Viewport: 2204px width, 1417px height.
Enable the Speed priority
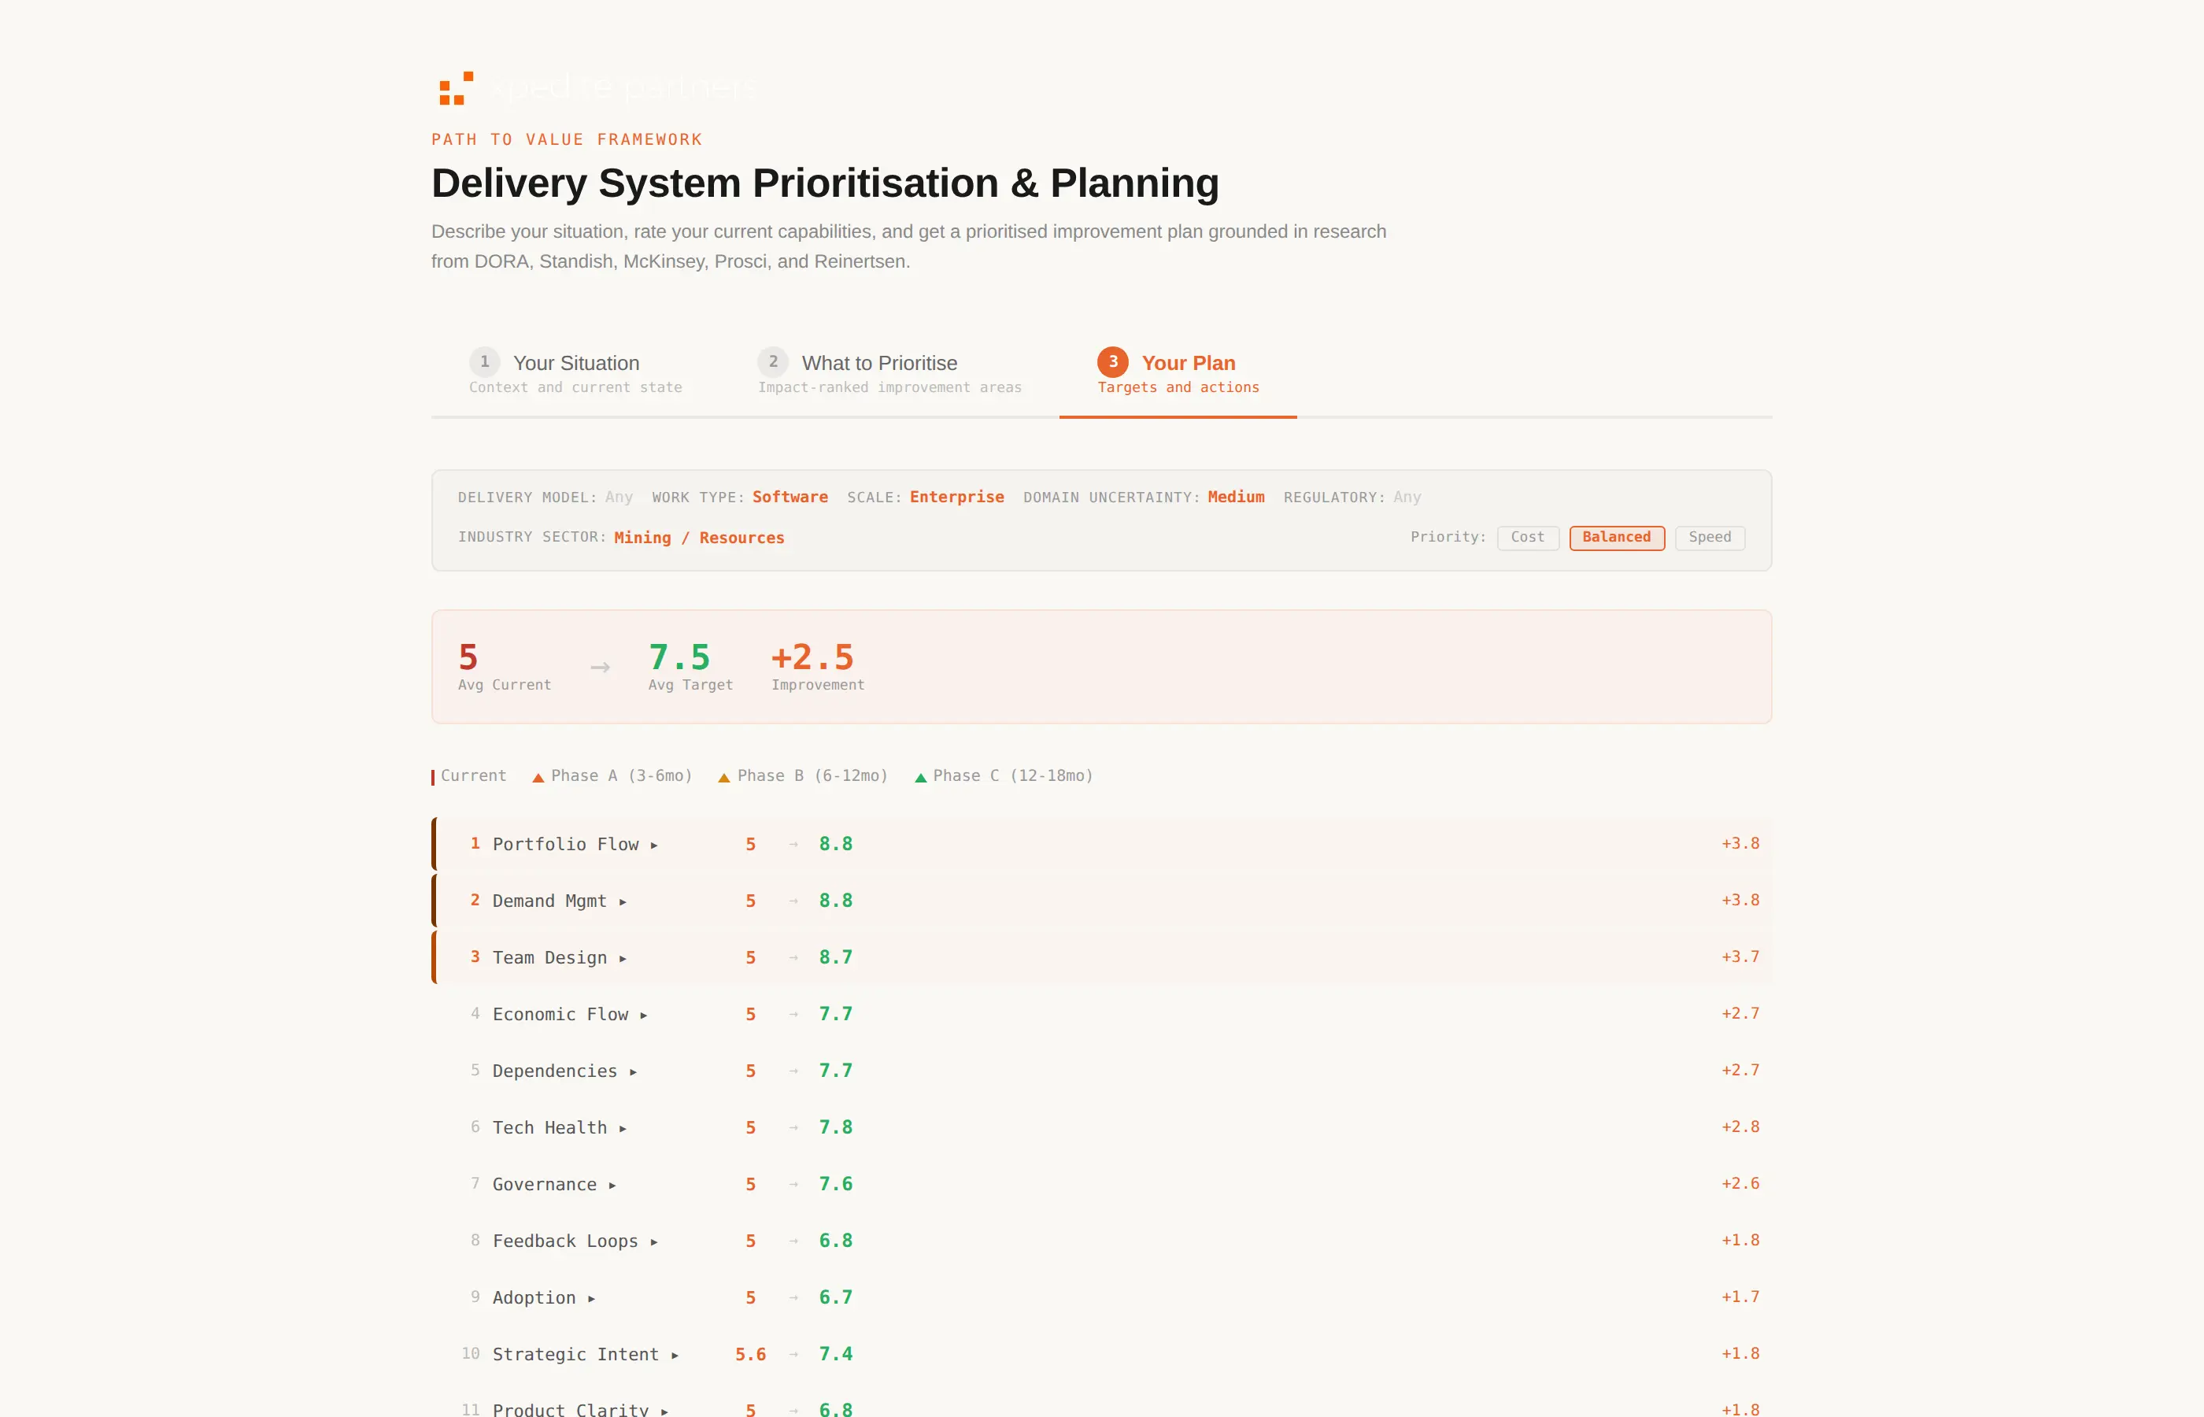tap(1709, 538)
